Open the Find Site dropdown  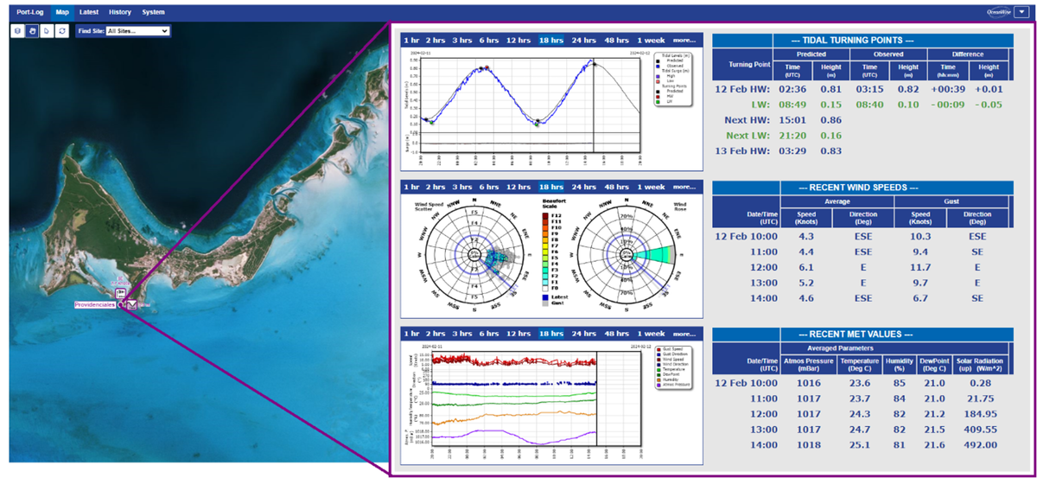click(x=137, y=31)
